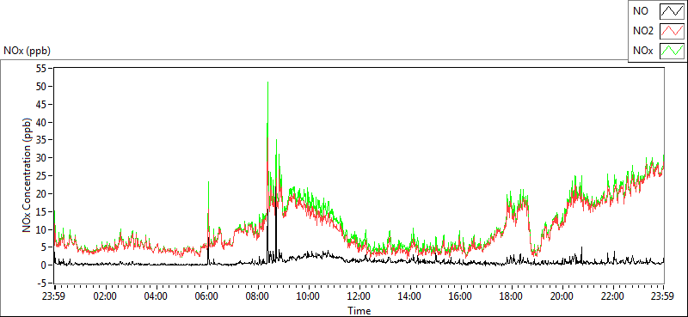Click the -5 y-axis minimum value

(41, 283)
